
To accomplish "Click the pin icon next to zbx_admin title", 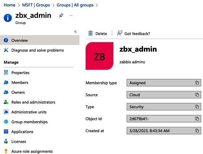I will (61, 15).
